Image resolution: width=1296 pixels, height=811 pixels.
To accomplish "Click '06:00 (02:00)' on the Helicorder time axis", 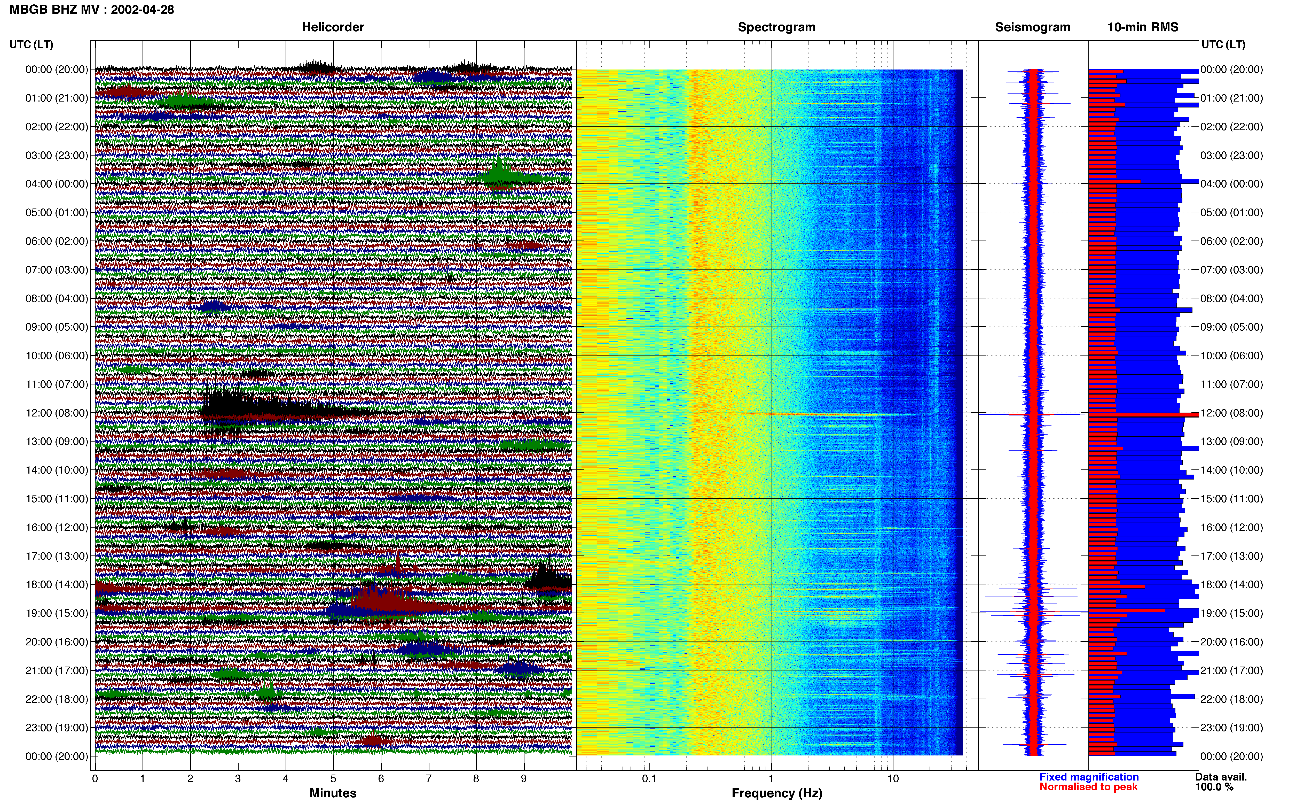I will tap(57, 241).
